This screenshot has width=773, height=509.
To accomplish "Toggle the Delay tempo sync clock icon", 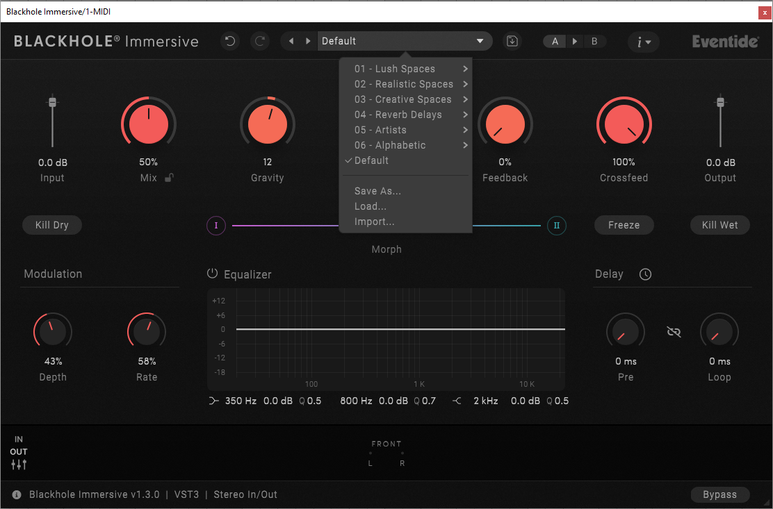I will pos(645,274).
